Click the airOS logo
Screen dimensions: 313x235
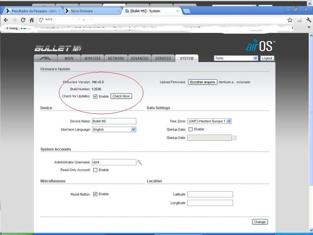tap(260, 45)
